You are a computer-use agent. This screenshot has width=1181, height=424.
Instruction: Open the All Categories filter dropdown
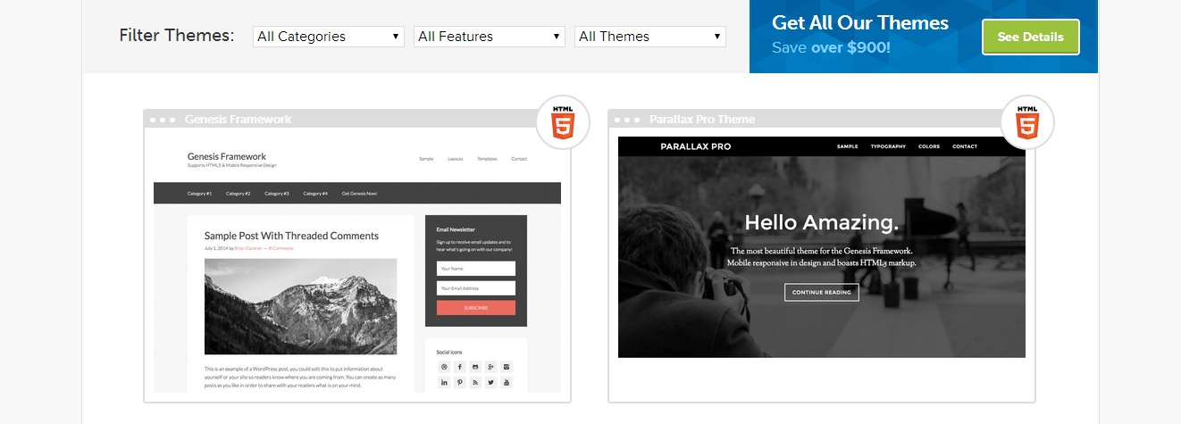(329, 37)
